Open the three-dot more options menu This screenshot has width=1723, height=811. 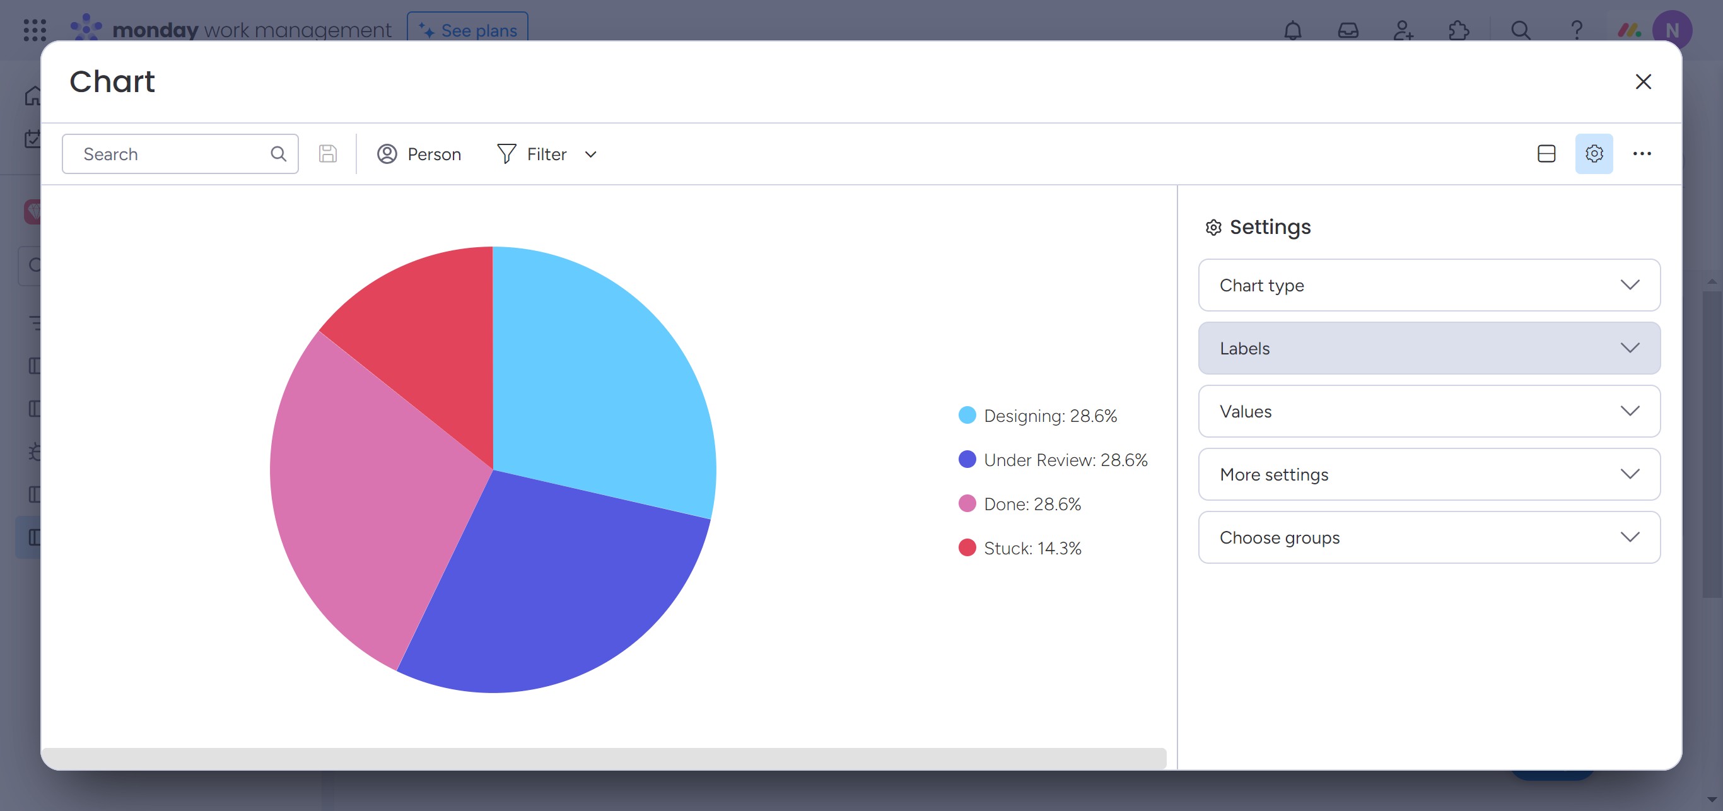tap(1642, 154)
